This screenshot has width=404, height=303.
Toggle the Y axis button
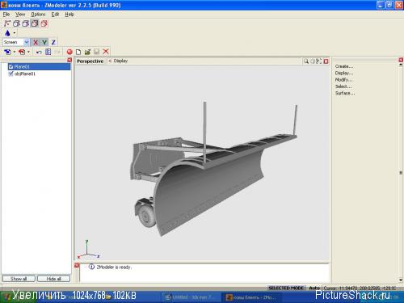tap(44, 42)
